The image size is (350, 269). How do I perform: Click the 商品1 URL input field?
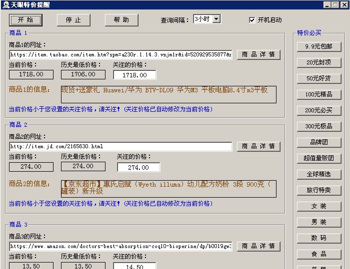(x=120, y=54)
